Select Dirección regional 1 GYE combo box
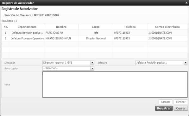 (x=68, y=63)
